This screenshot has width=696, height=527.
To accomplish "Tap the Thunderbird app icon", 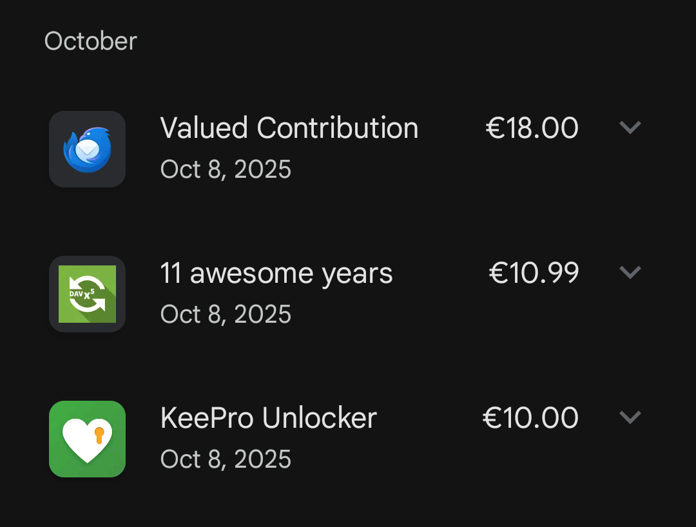I will [x=87, y=149].
